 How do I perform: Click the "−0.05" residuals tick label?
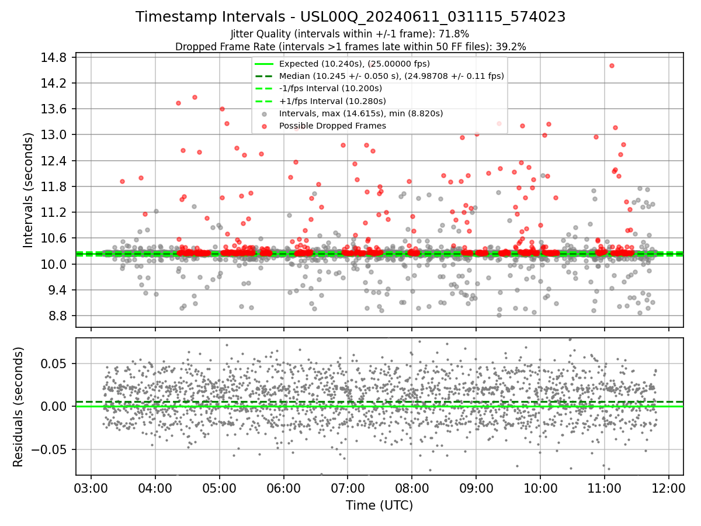coord(51,449)
